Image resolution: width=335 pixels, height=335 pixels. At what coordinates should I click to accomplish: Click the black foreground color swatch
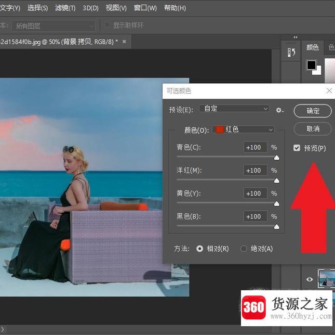(311, 65)
